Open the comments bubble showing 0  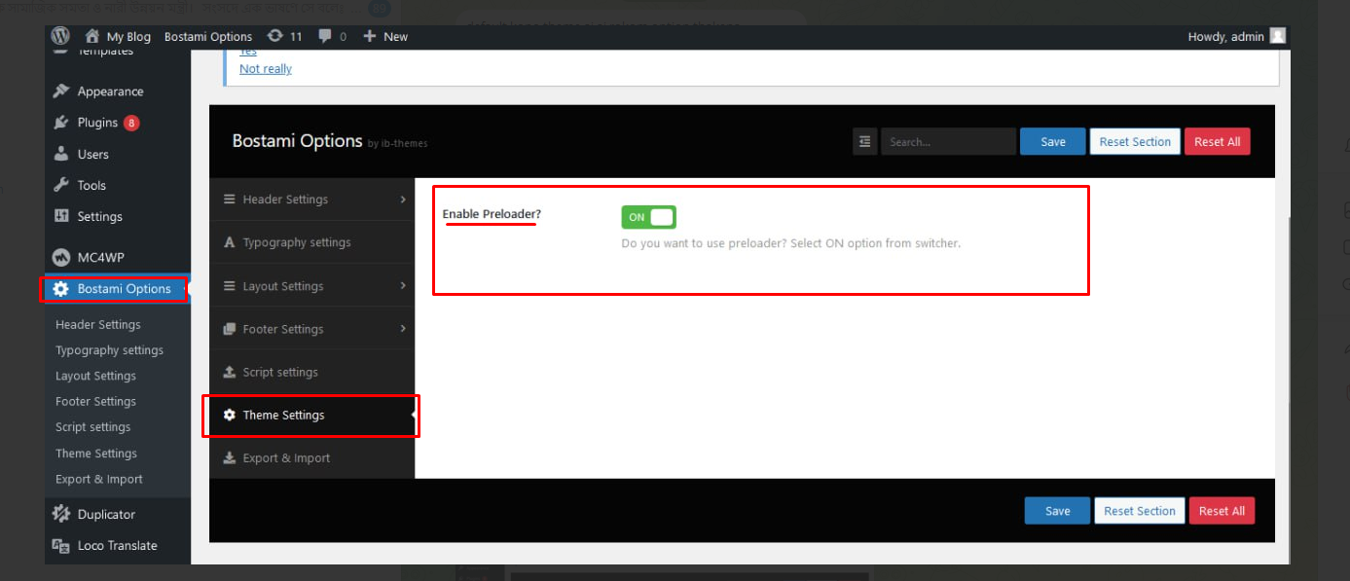332,36
